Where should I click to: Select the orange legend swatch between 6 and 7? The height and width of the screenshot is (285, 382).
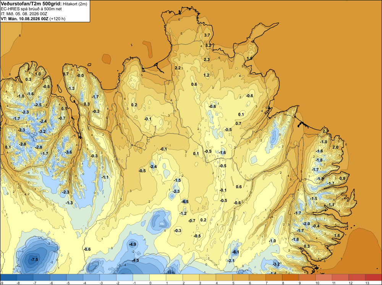pyautogui.click(x=257, y=277)
